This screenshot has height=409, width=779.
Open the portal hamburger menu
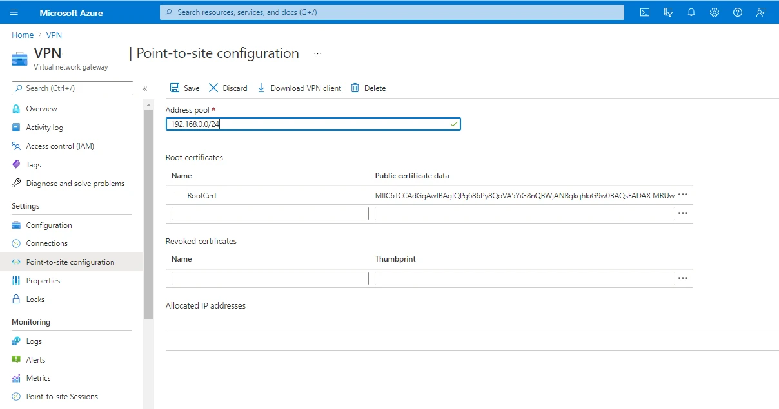coord(14,12)
